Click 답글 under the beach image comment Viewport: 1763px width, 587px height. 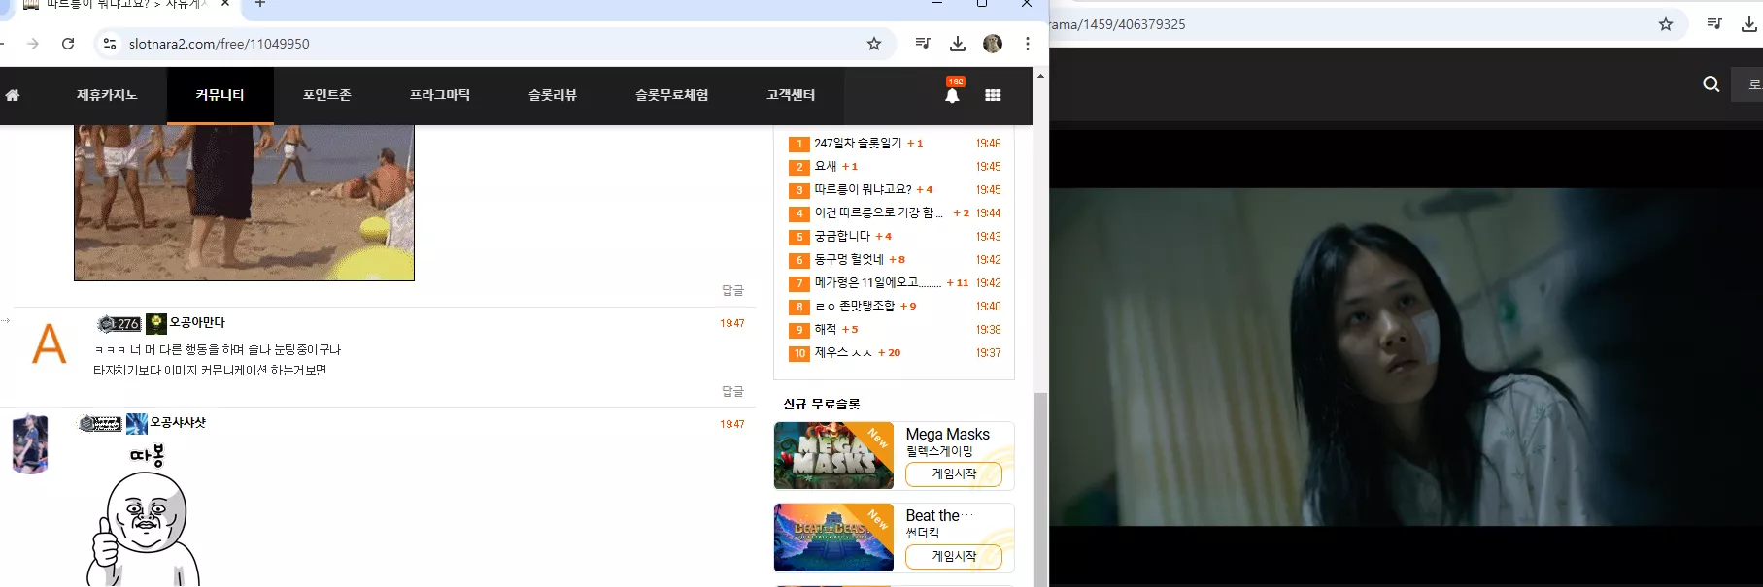click(732, 290)
